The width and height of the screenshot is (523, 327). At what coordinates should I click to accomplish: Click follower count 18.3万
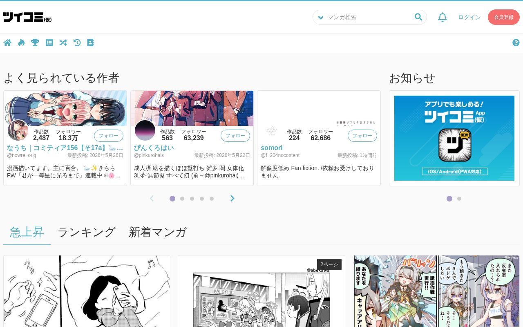point(68,138)
